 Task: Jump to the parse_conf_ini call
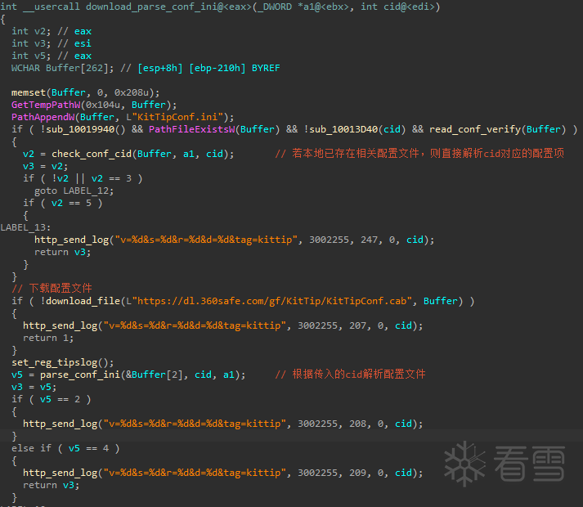point(80,375)
